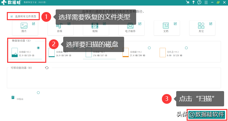The image size is (228, 121).
Task: Minimize the data recovery window
Action: (212, 3)
